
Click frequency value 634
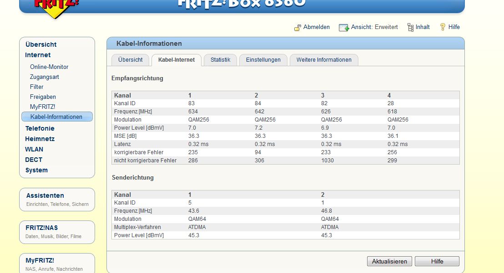point(193,112)
